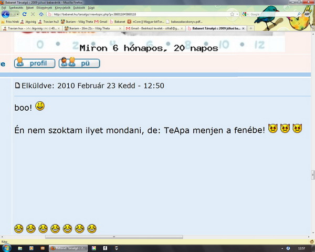Close the Travian hux tab

[59, 28]
